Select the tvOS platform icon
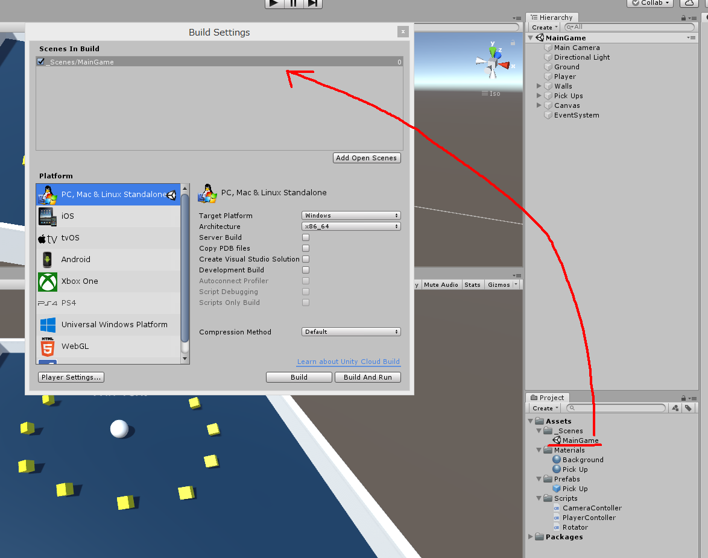Image resolution: width=708 pixels, height=558 pixels. point(48,238)
